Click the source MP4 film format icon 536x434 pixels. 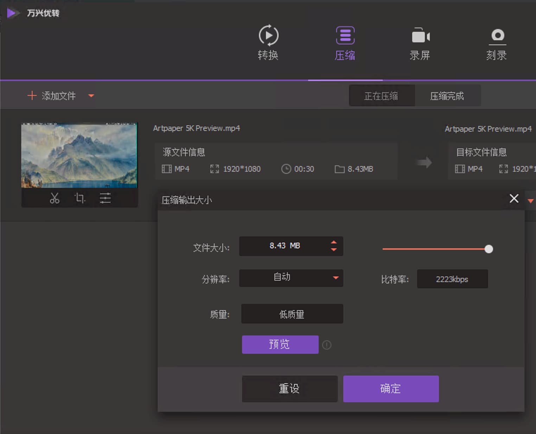(166, 169)
